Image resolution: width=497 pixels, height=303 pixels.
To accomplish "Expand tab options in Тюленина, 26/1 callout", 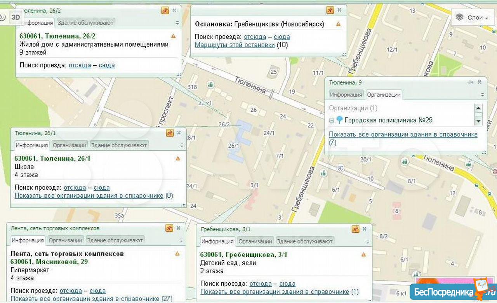I will click(182, 145).
